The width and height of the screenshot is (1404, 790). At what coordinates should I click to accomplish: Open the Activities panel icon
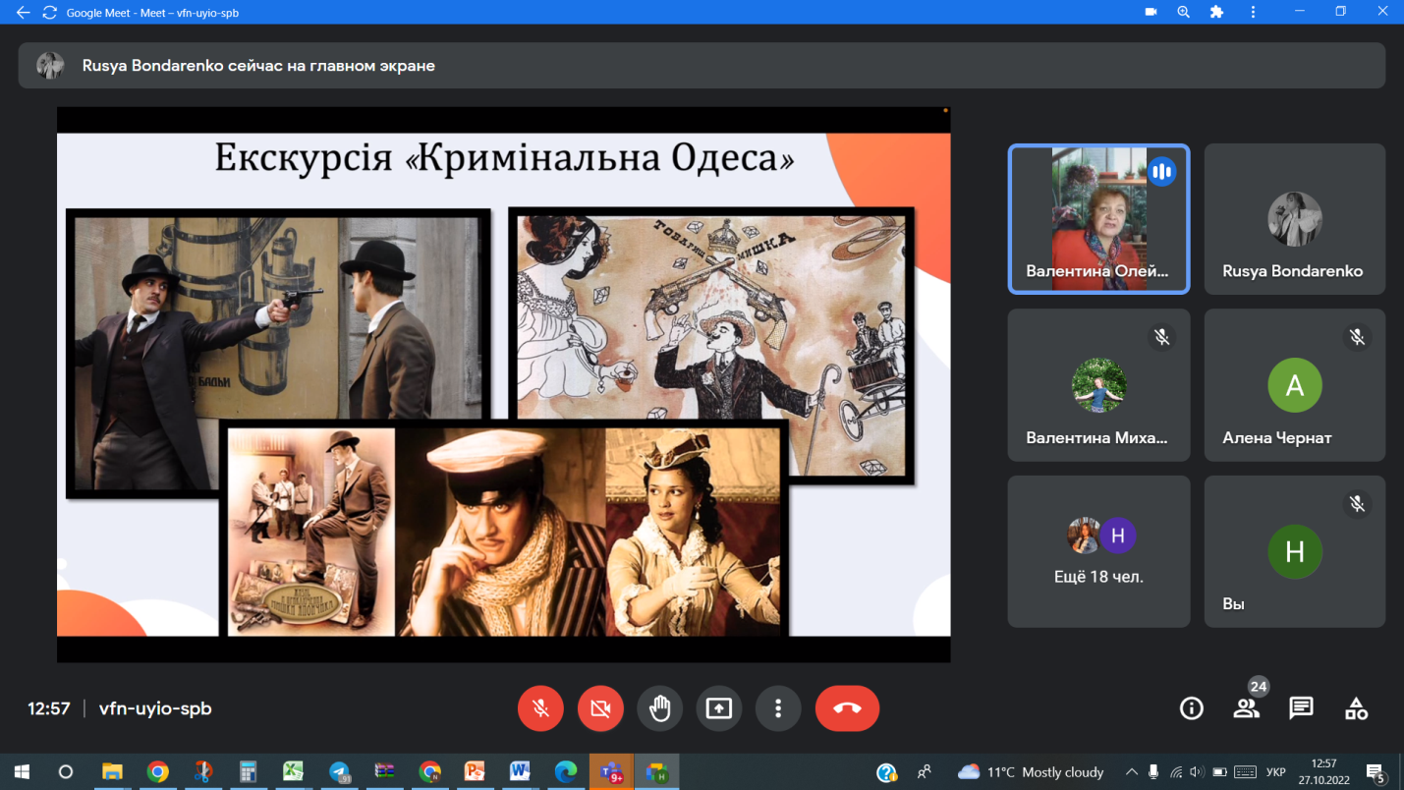point(1356,708)
